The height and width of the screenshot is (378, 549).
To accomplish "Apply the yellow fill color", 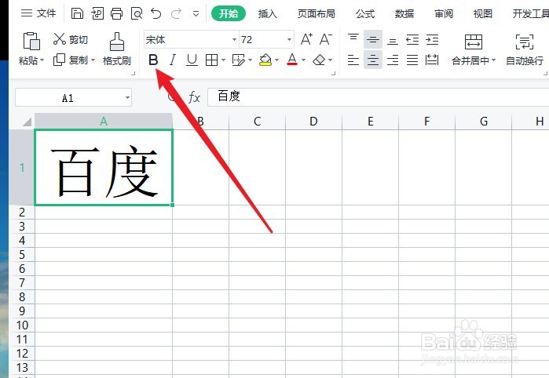I will point(265,60).
